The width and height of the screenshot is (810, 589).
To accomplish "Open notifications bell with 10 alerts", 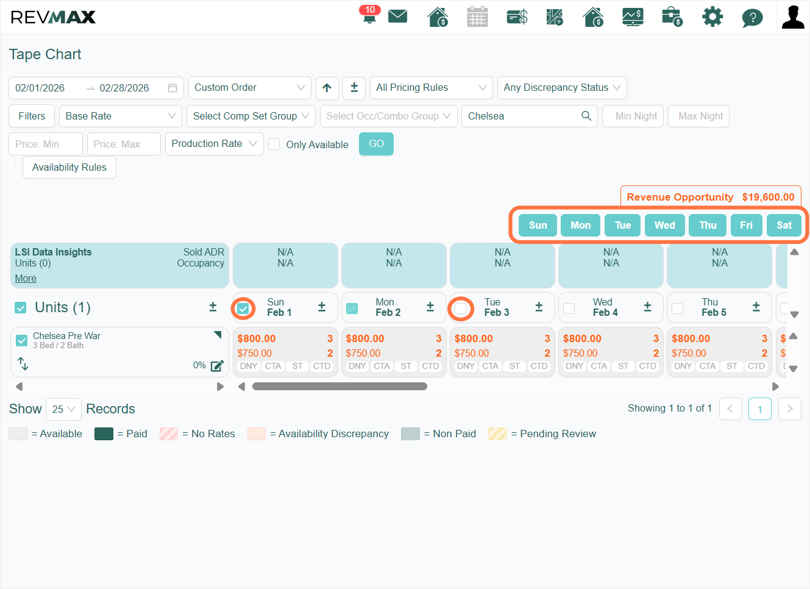I will coord(369,15).
